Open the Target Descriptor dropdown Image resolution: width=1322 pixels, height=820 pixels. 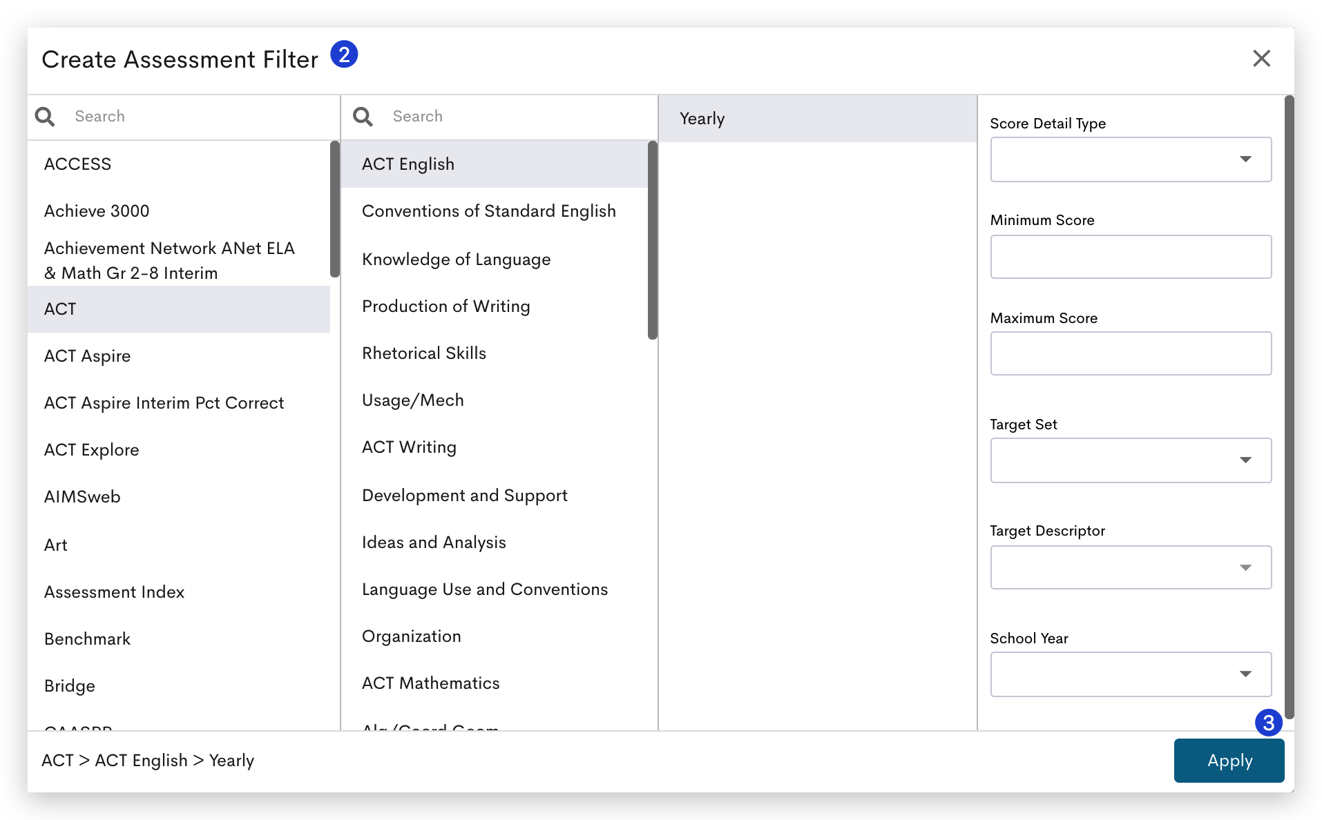click(x=1131, y=567)
